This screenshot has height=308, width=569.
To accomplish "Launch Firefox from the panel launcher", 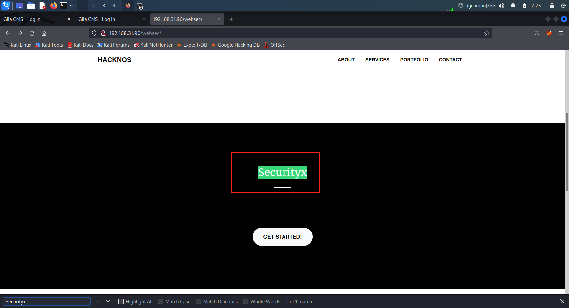I will 54,6.
